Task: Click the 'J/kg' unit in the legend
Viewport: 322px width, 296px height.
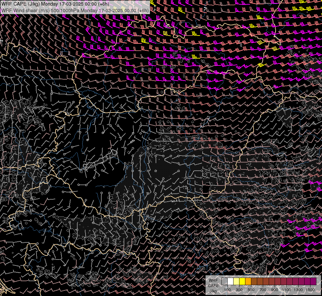Action: (213, 291)
